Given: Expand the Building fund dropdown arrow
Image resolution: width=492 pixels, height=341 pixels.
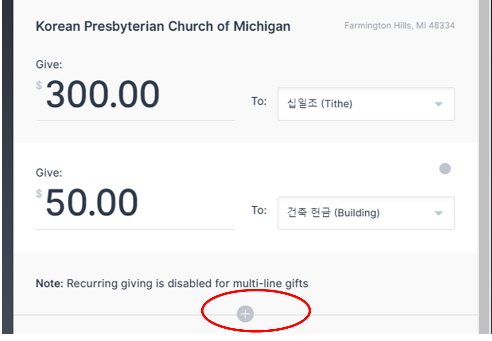Looking at the screenshot, I should pos(439,213).
